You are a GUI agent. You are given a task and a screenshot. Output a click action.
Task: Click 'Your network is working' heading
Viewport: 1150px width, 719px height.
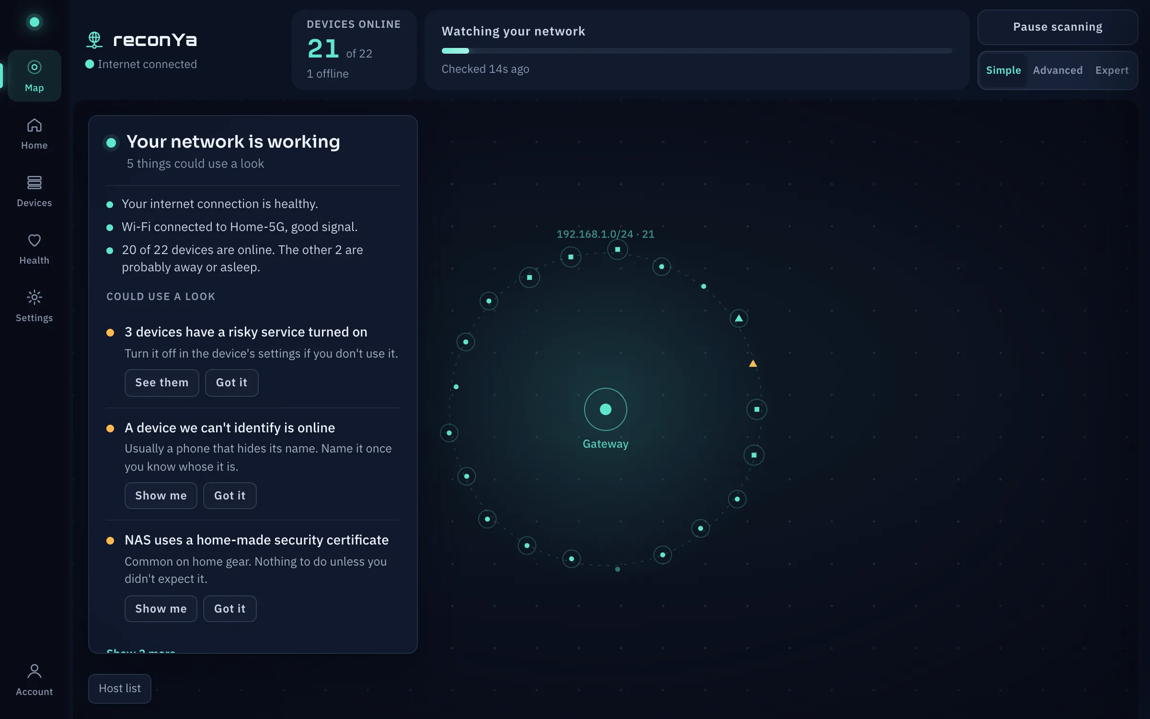(233, 142)
